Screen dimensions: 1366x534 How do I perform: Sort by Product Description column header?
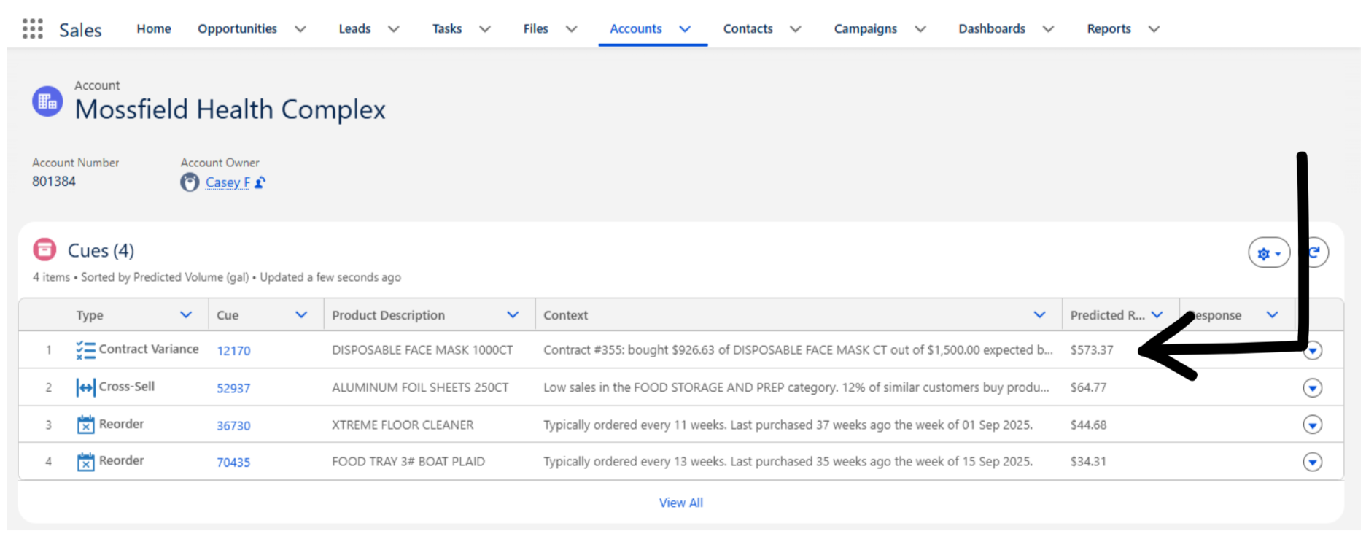coord(388,315)
